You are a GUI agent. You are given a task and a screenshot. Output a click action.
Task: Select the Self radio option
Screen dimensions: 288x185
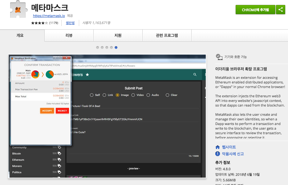pos(92,95)
